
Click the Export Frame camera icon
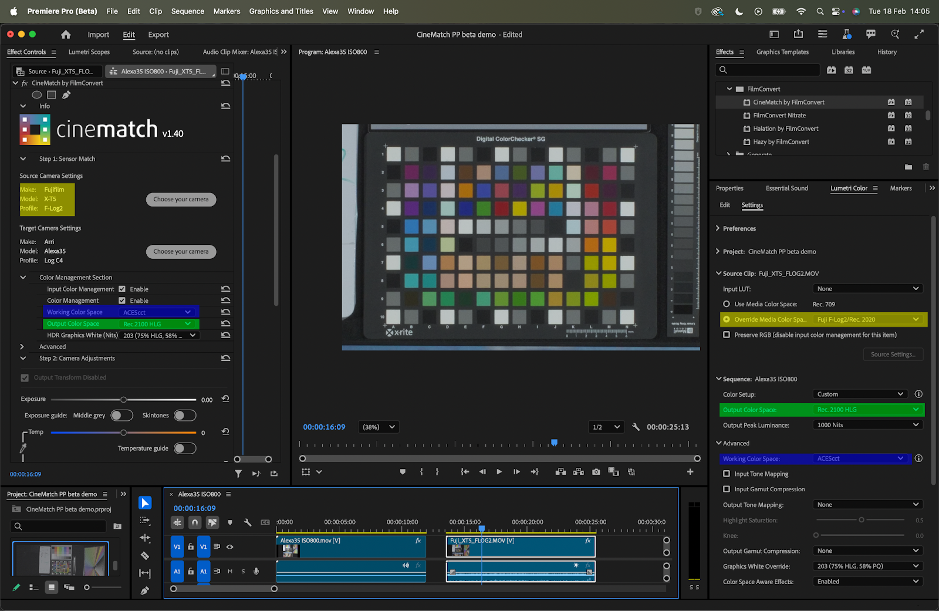coord(596,472)
